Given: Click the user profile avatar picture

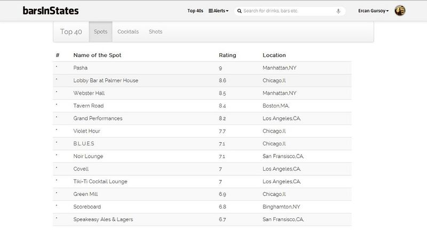Looking at the screenshot, I should click(x=400, y=11).
